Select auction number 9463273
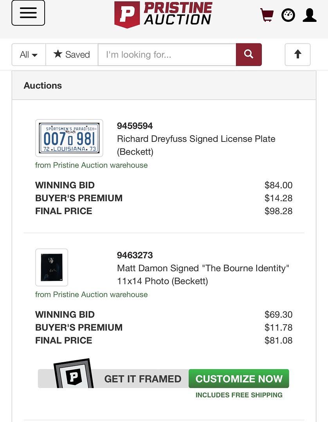Image resolution: width=328 pixels, height=422 pixels. click(x=135, y=255)
